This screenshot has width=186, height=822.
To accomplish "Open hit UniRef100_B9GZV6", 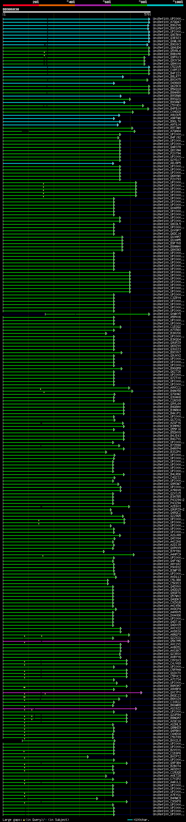I will [167, 25].
